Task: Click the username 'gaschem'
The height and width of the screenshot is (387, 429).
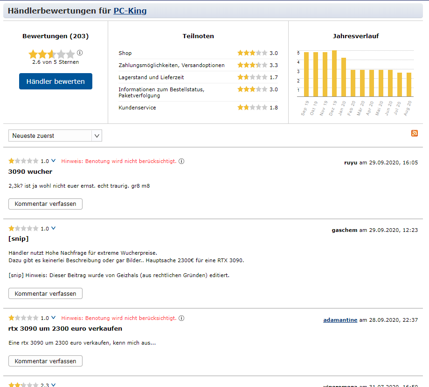Action: tap(345, 230)
